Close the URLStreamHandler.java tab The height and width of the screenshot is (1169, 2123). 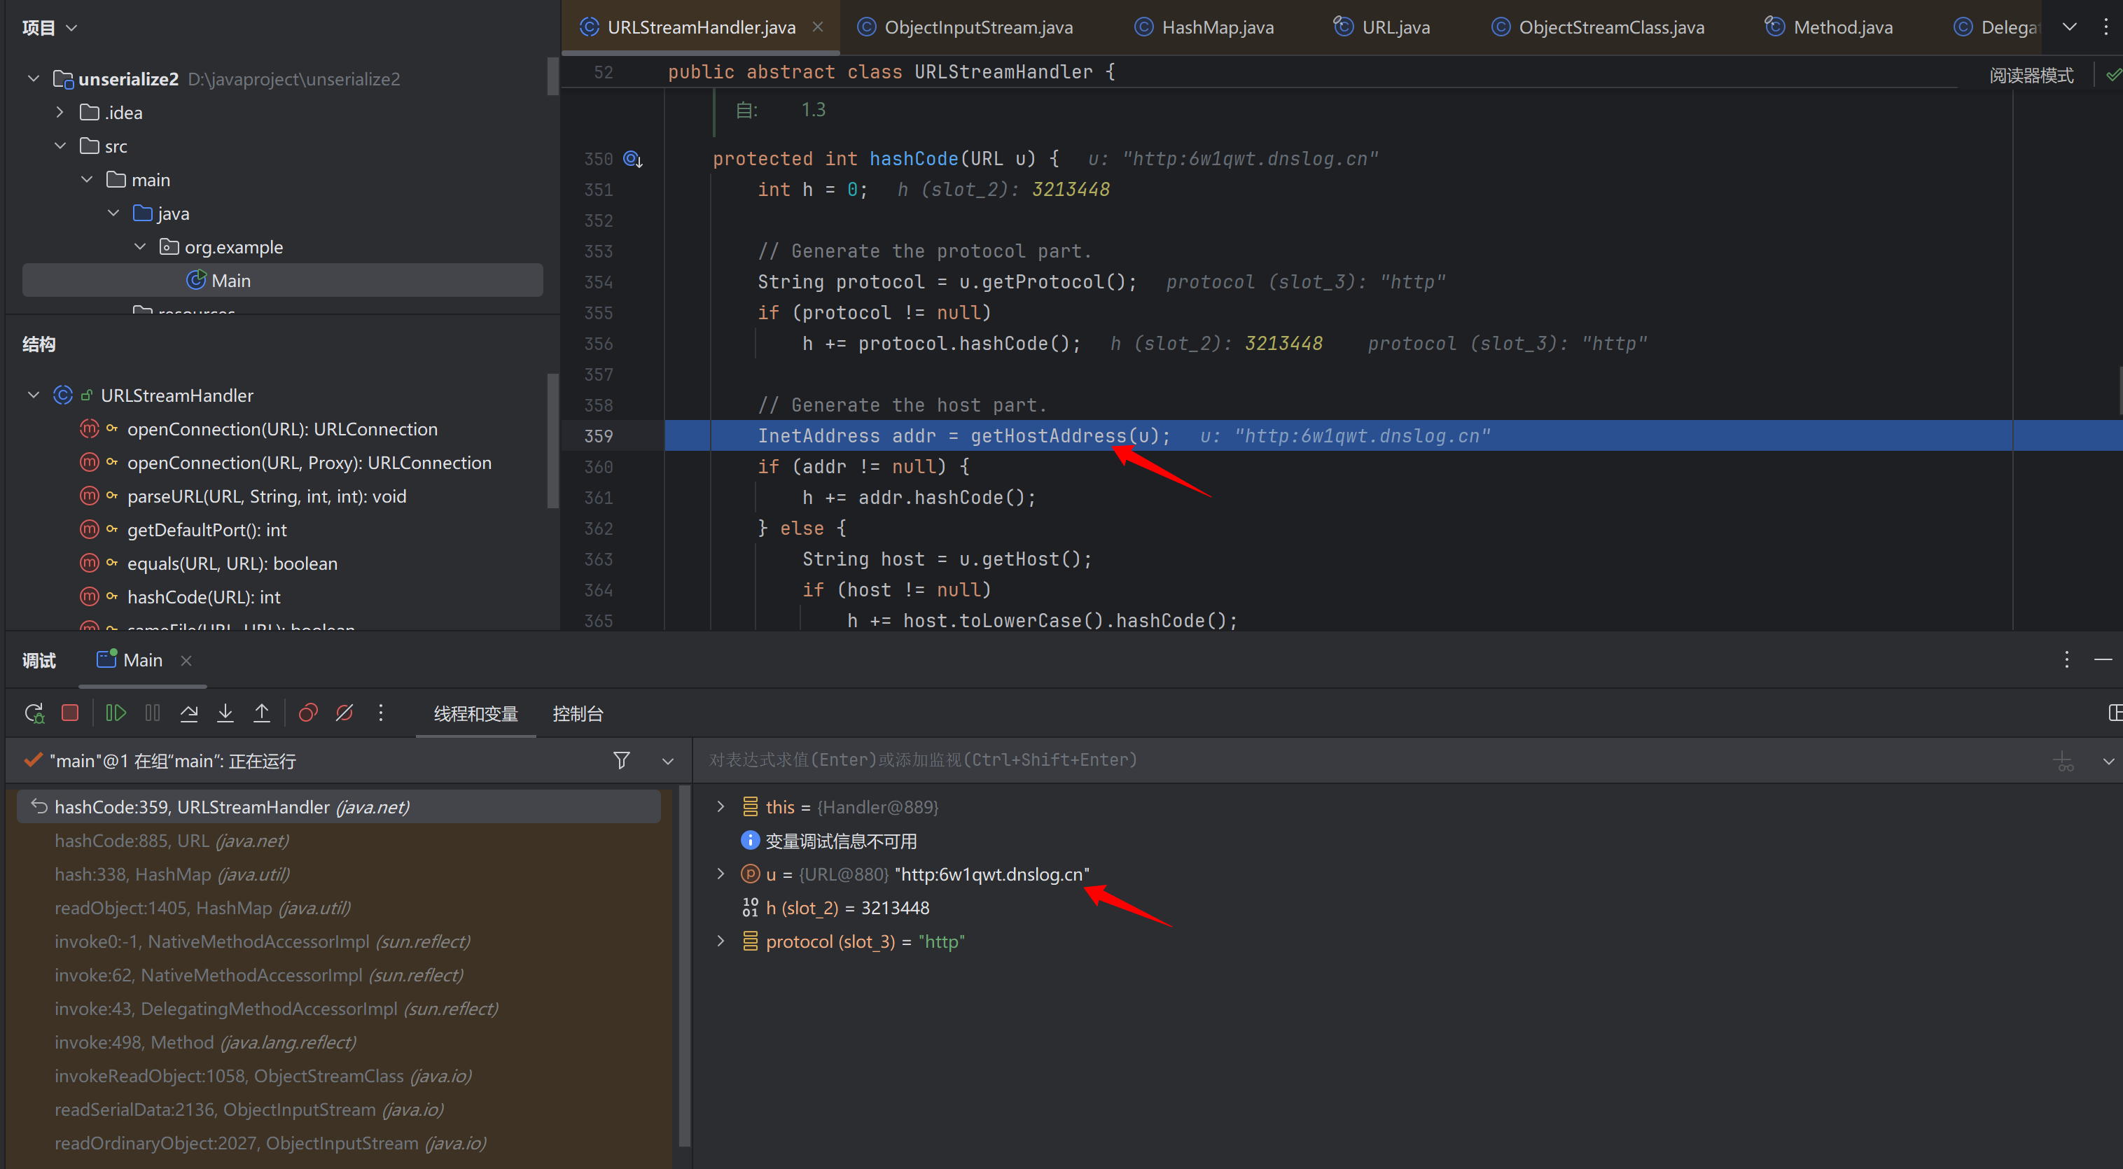point(818,27)
